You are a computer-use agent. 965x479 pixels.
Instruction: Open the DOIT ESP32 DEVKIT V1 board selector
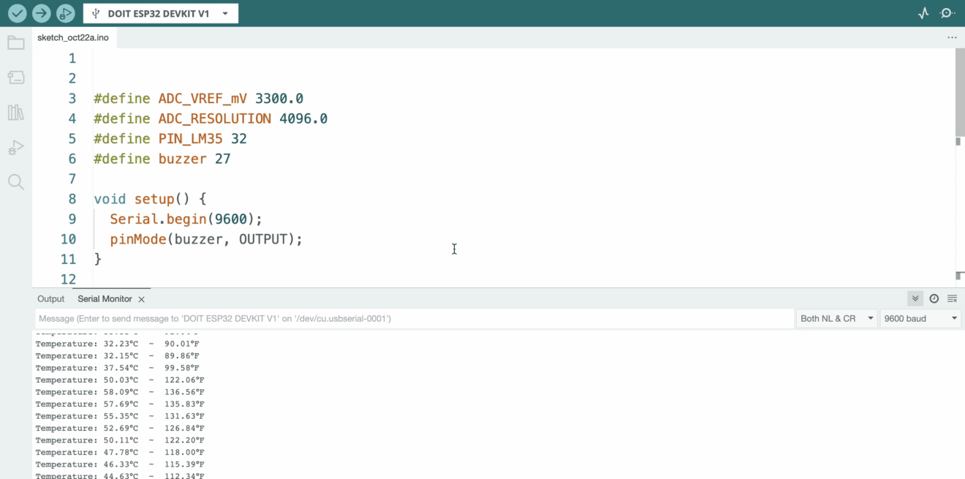click(161, 13)
